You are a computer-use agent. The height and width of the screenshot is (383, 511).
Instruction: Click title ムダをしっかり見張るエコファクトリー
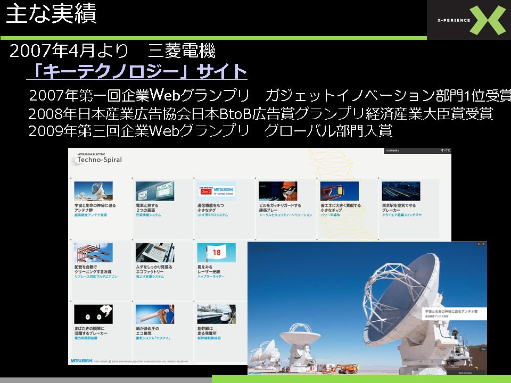point(154,269)
